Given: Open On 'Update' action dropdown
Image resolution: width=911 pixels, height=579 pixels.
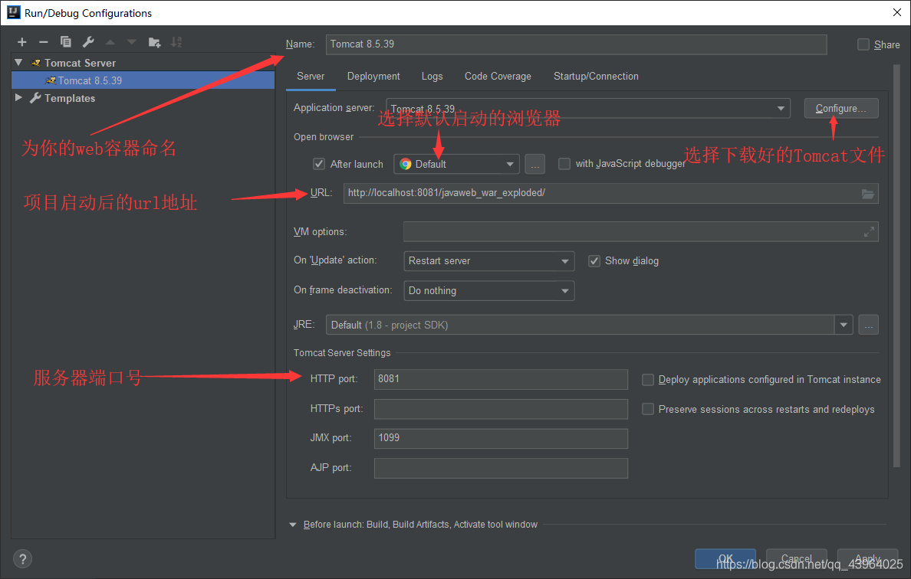Looking at the screenshot, I should click(x=488, y=261).
